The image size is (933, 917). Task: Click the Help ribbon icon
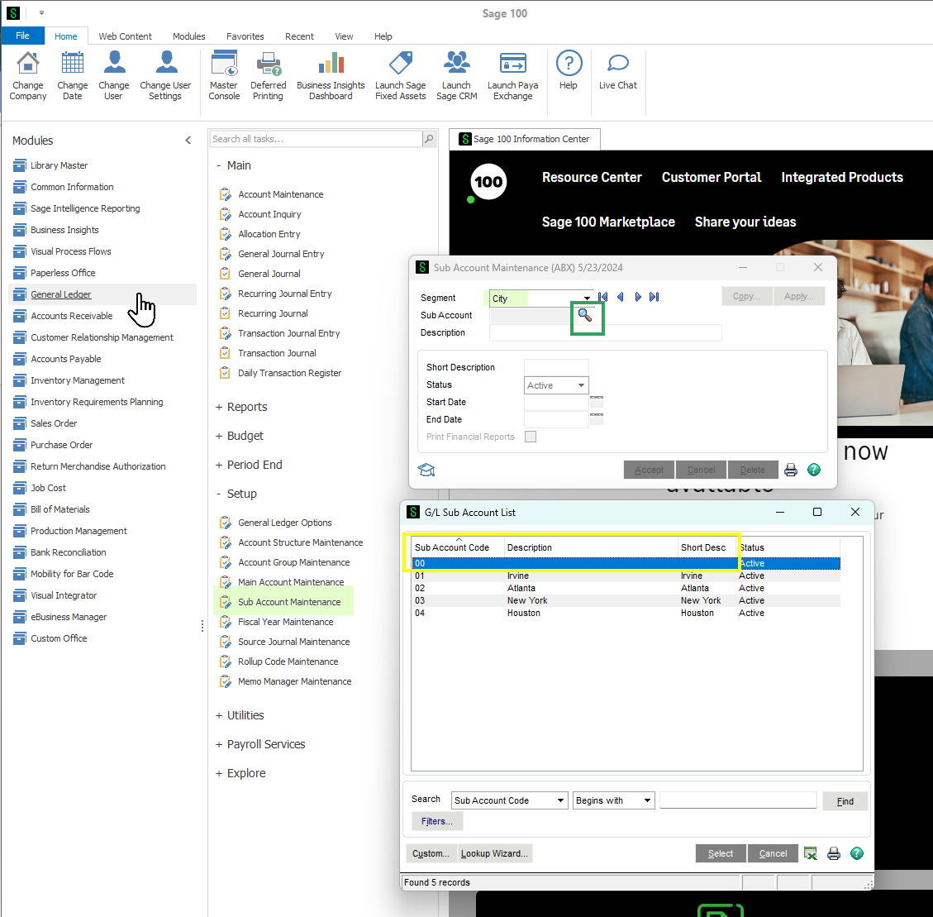pyautogui.click(x=569, y=71)
